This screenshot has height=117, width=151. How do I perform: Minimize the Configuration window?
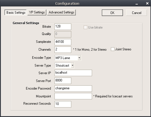(137, 4)
